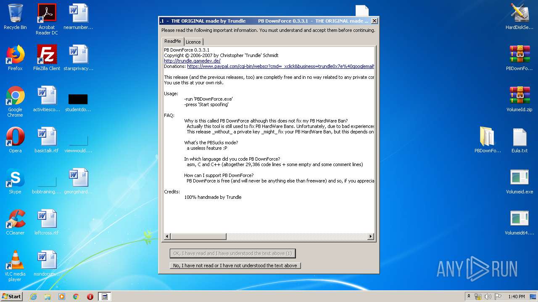Screen dimensions: 538x302
Task: Launch VLC media player shortcut
Action: (x=15, y=266)
